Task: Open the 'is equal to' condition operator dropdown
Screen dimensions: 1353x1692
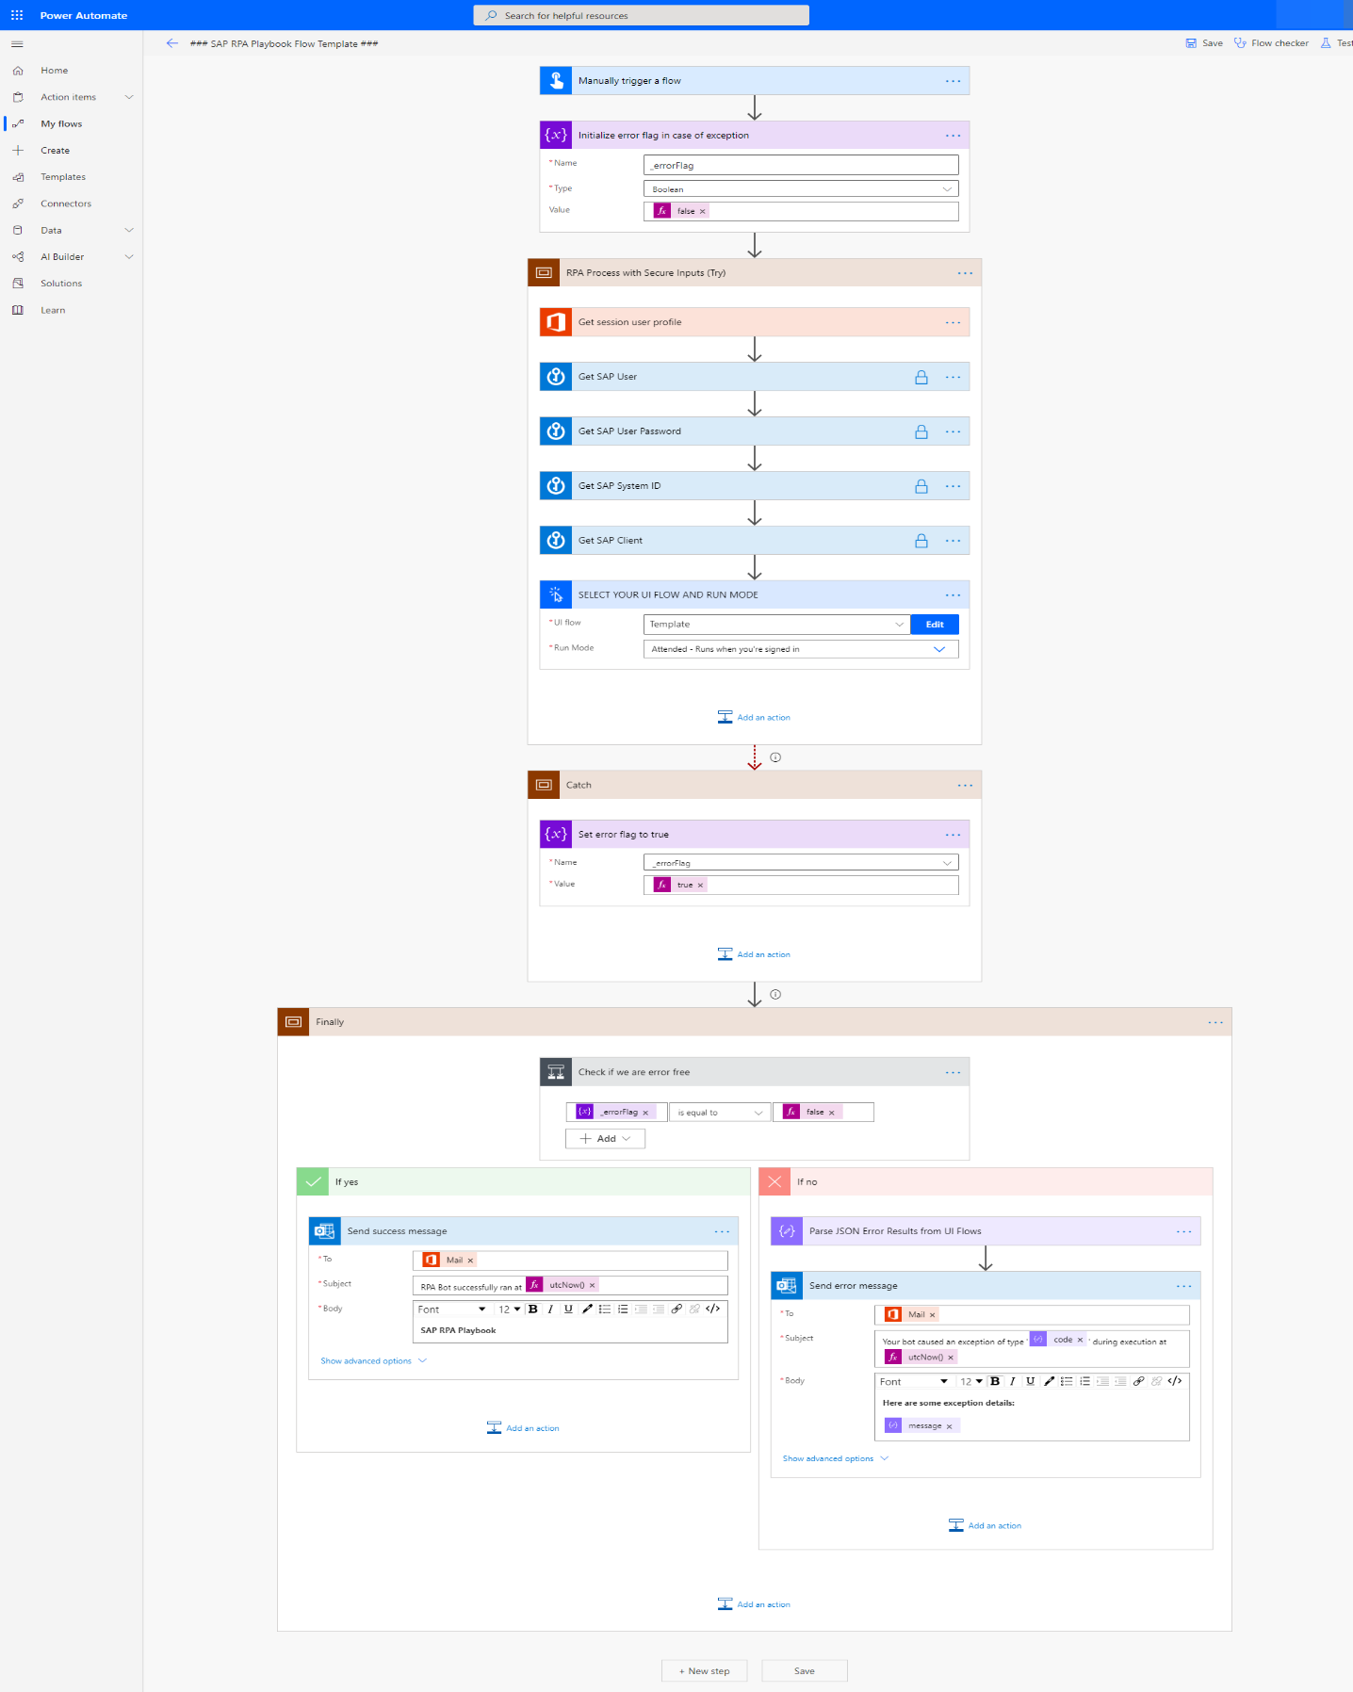Action: pos(719,1113)
